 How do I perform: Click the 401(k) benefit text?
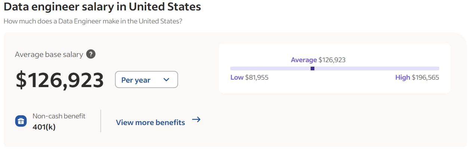tap(44, 127)
